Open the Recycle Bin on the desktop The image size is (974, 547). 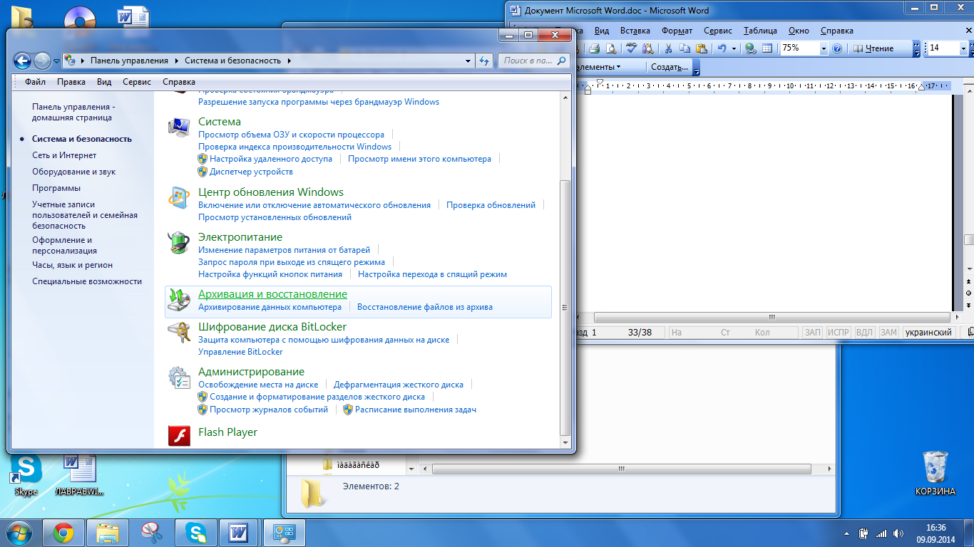point(935,473)
